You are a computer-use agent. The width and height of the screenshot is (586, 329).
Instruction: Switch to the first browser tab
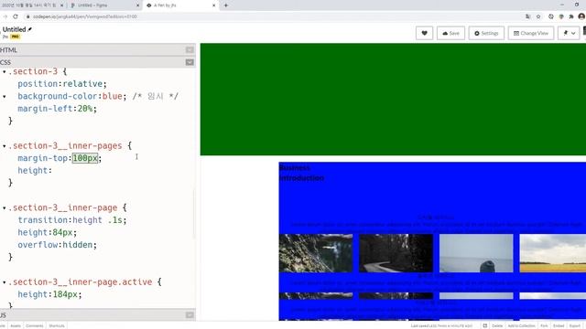click(x=33, y=5)
